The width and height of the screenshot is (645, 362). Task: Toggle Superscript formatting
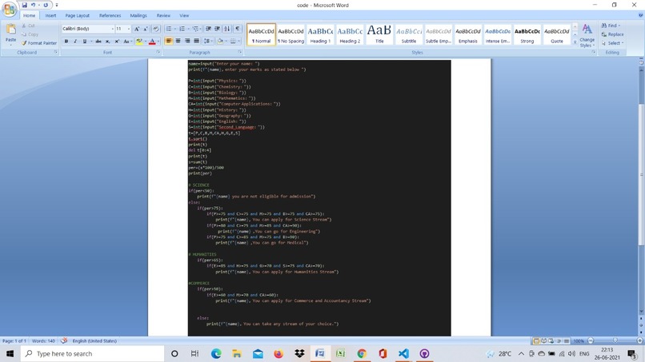coord(117,41)
